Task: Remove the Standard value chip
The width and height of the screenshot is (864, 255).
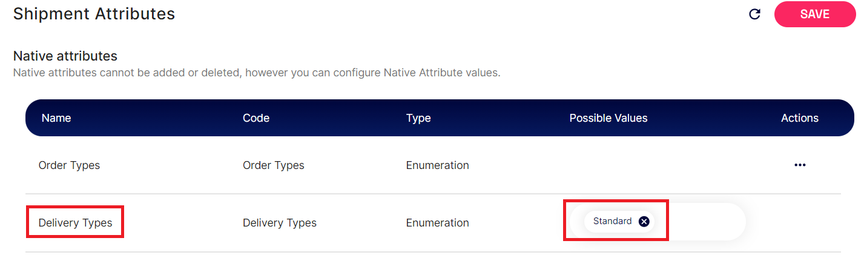Action: click(x=644, y=222)
